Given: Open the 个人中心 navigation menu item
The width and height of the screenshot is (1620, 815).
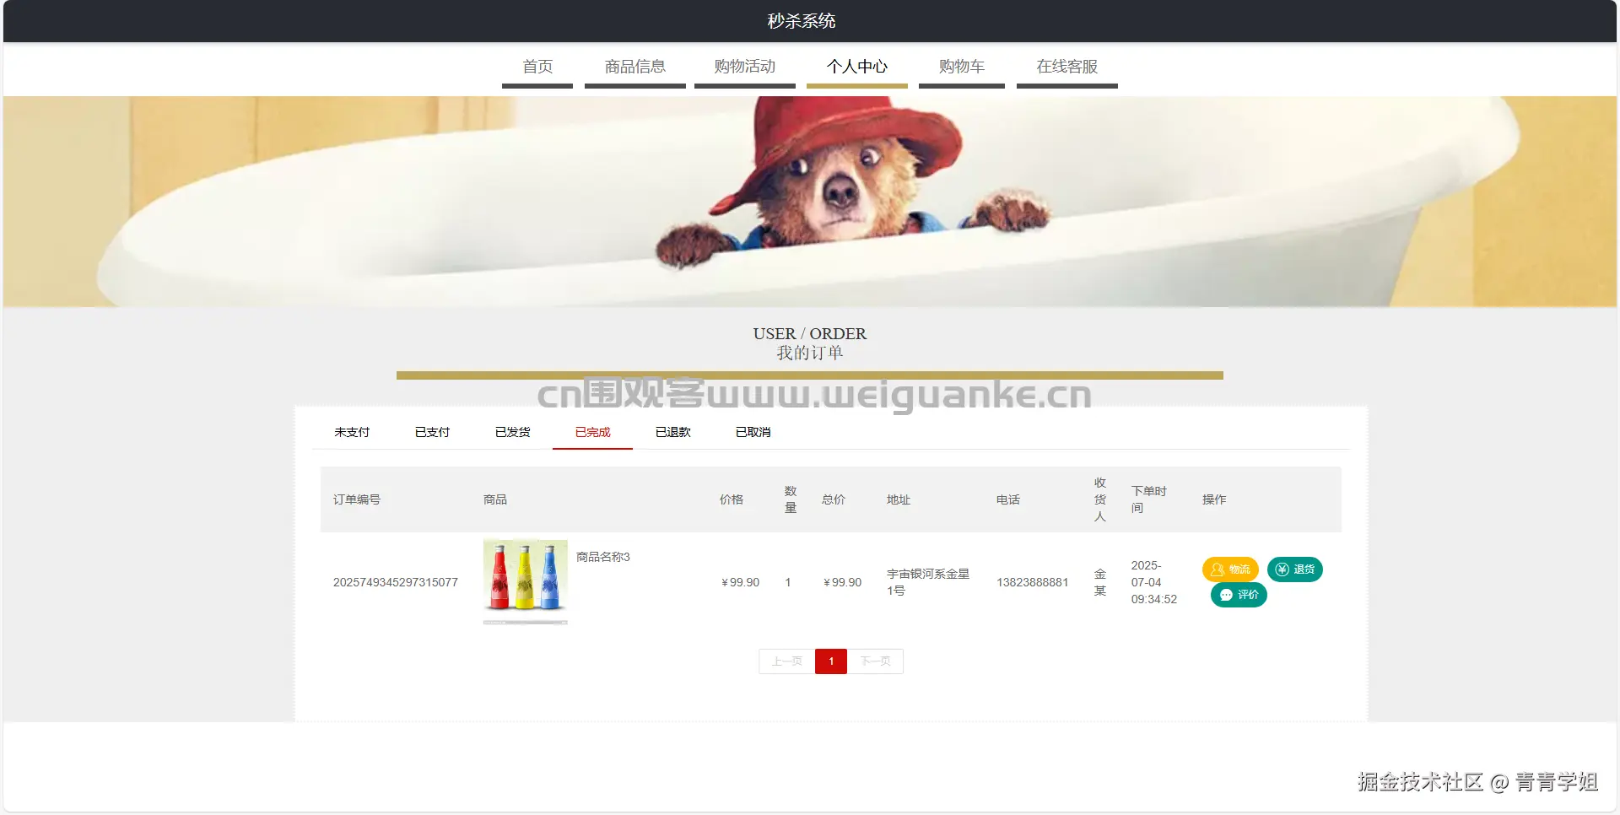Looking at the screenshot, I should (856, 67).
